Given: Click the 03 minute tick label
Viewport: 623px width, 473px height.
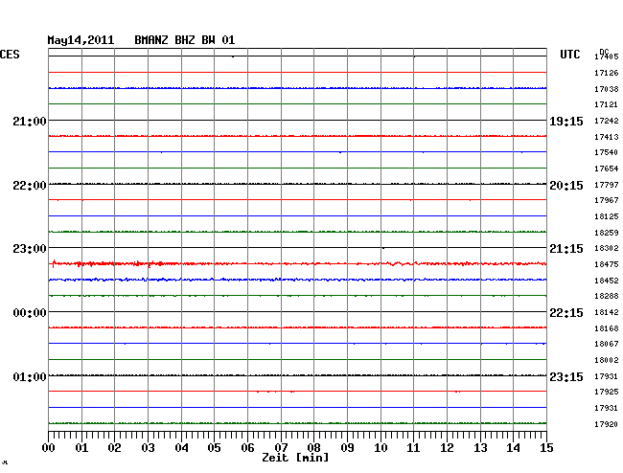Looking at the screenshot, I should (148, 448).
